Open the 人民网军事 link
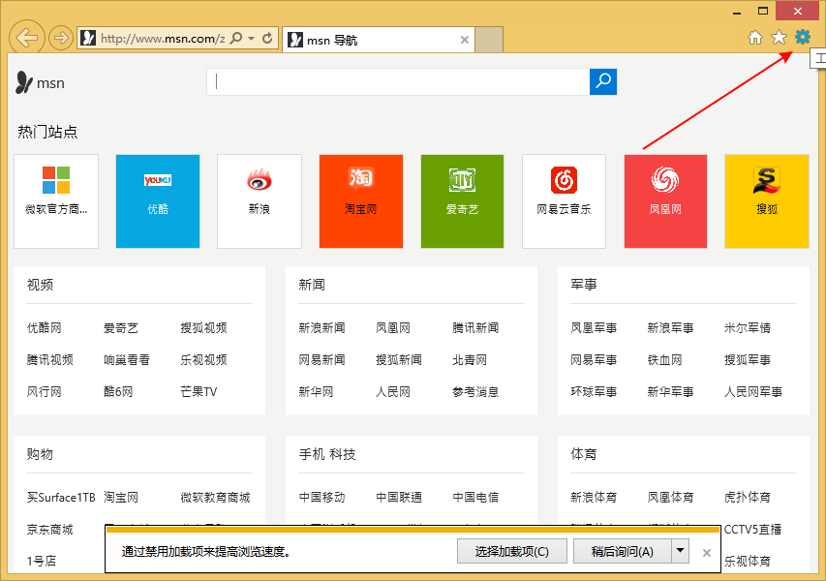 point(753,392)
